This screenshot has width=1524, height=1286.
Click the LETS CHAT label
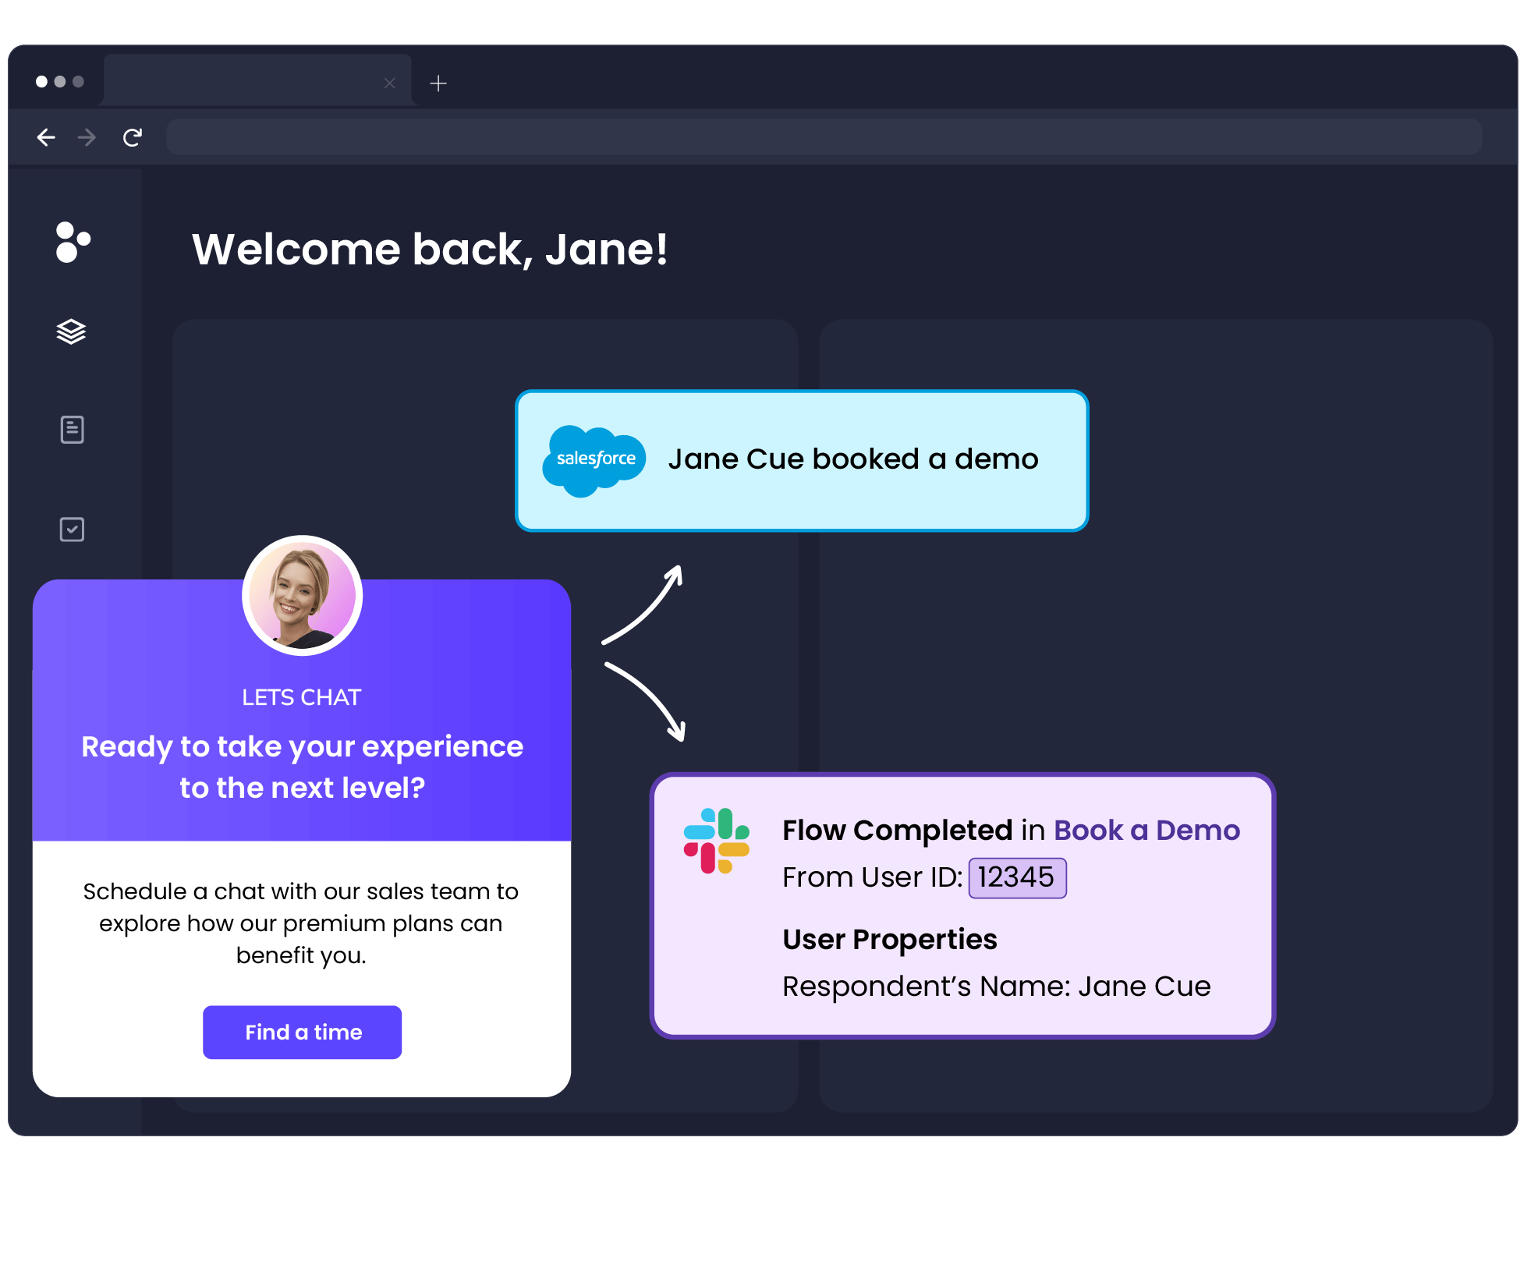[x=301, y=697]
